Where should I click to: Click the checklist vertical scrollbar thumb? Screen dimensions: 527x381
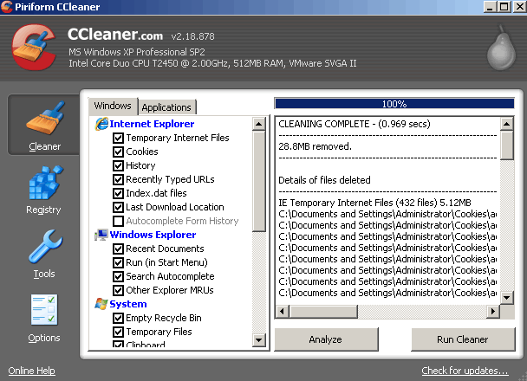pos(258,181)
